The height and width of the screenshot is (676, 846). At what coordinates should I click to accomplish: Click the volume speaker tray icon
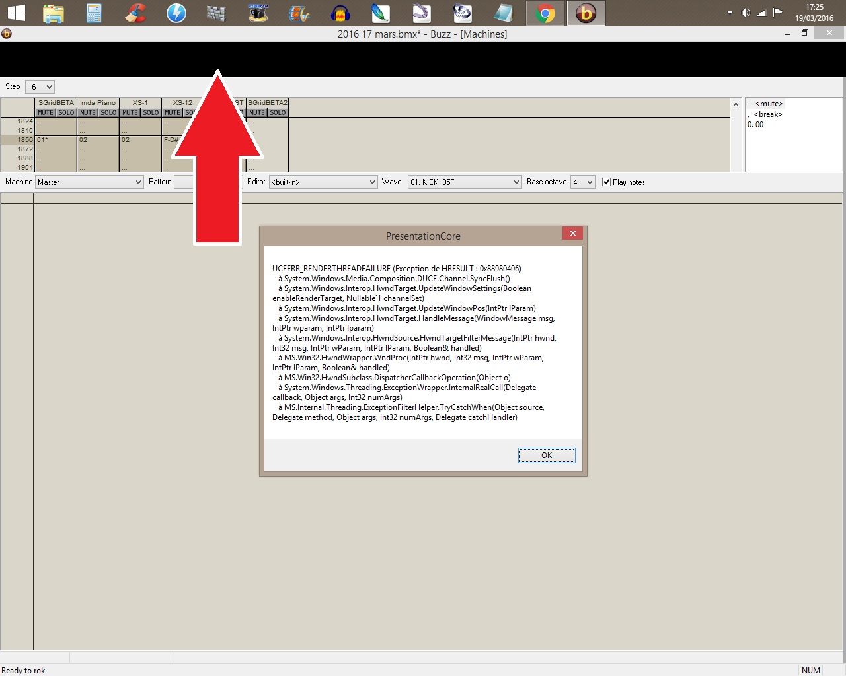[746, 13]
